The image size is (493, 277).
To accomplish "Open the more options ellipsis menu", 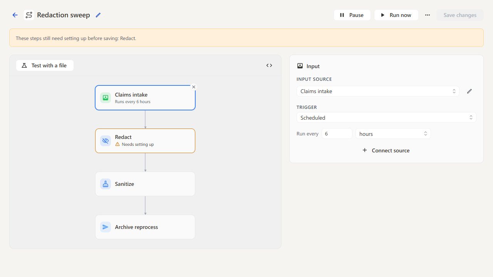I will [x=428, y=15].
